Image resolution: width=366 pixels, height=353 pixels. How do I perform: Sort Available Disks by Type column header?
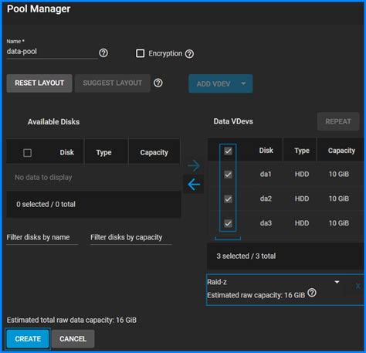click(103, 152)
